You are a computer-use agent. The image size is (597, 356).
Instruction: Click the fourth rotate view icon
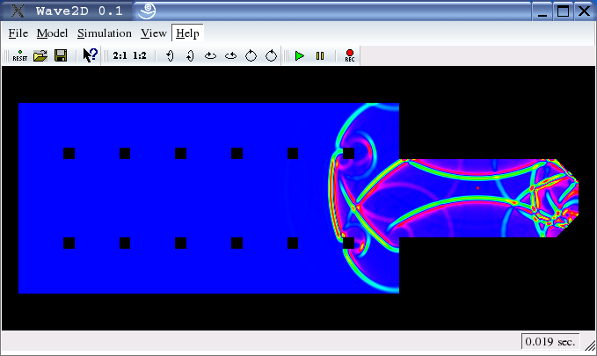click(x=230, y=56)
